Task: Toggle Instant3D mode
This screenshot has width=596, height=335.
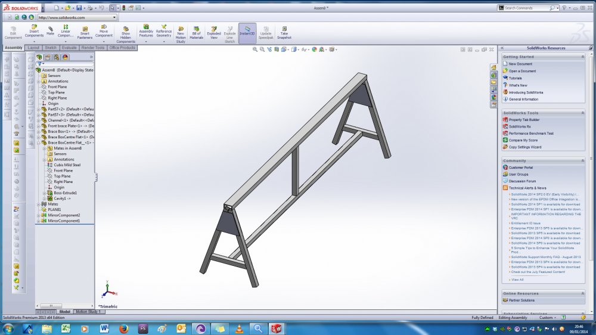Action: pos(247,32)
